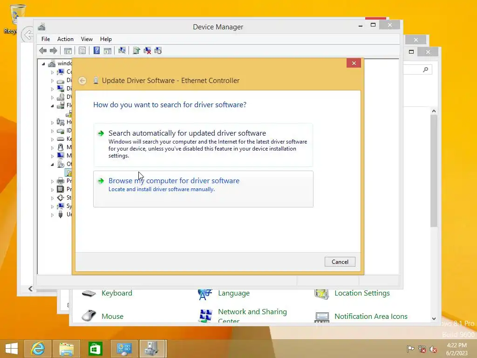Select the USB plug category icon
Screen dimensions: 477x358
click(61, 214)
